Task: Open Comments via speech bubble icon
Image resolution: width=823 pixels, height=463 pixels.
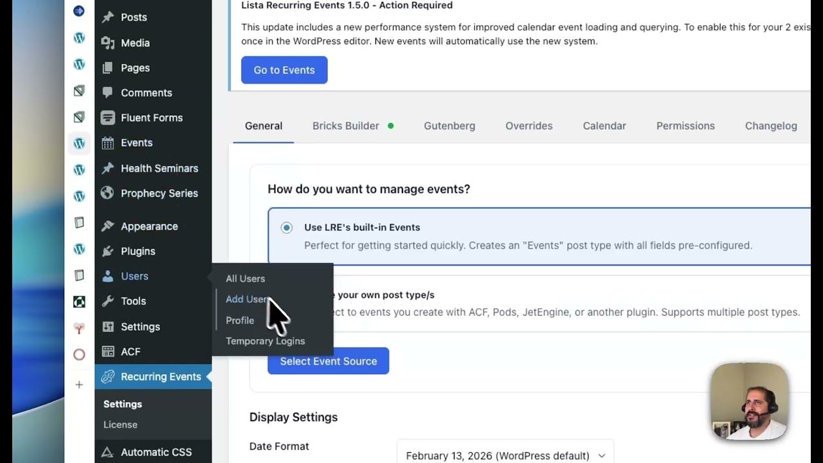Action: coord(108,93)
